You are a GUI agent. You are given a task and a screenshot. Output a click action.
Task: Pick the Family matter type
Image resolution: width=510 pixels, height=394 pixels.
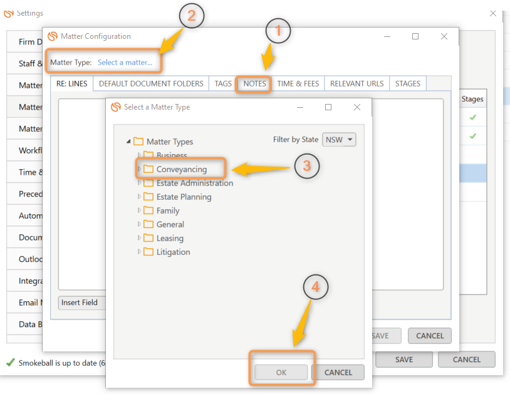point(168,210)
